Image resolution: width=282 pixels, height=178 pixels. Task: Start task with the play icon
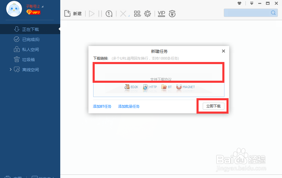click(x=92, y=14)
